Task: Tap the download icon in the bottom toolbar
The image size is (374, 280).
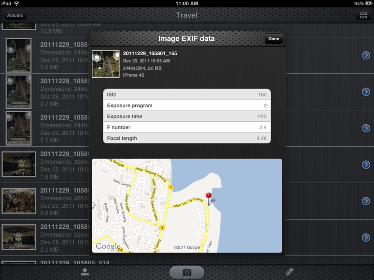Action: tap(85, 272)
